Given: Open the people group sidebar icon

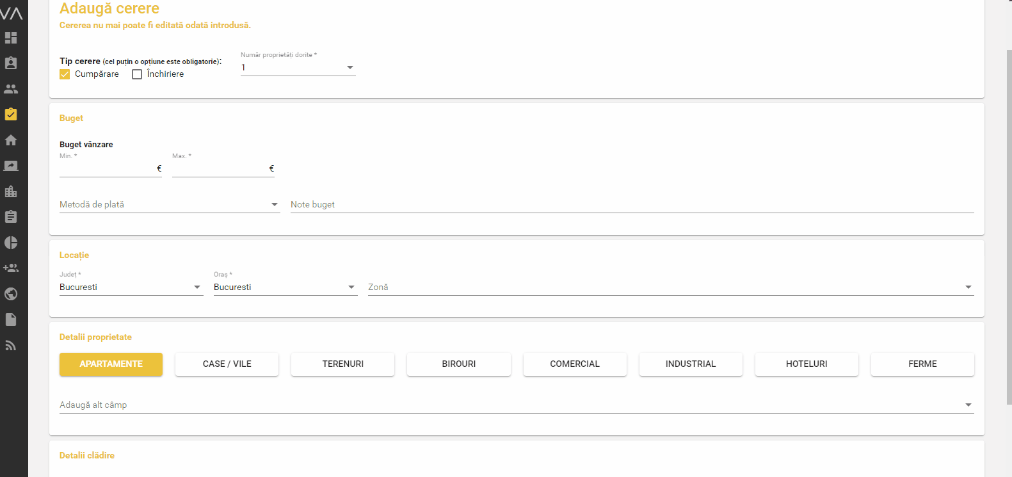Looking at the screenshot, I should tap(11, 89).
